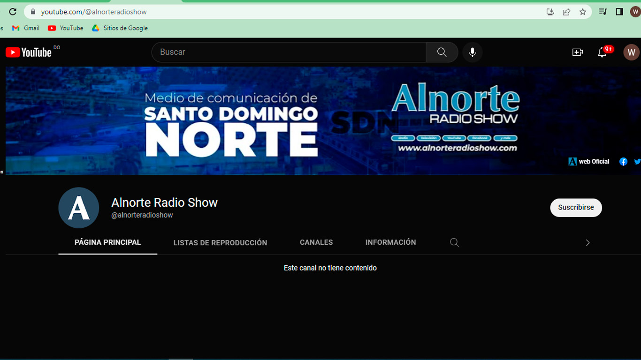This screenshot has height=360, width=641.
Task: Switch to the CANALES tab
Action: [x=316, y=242]
